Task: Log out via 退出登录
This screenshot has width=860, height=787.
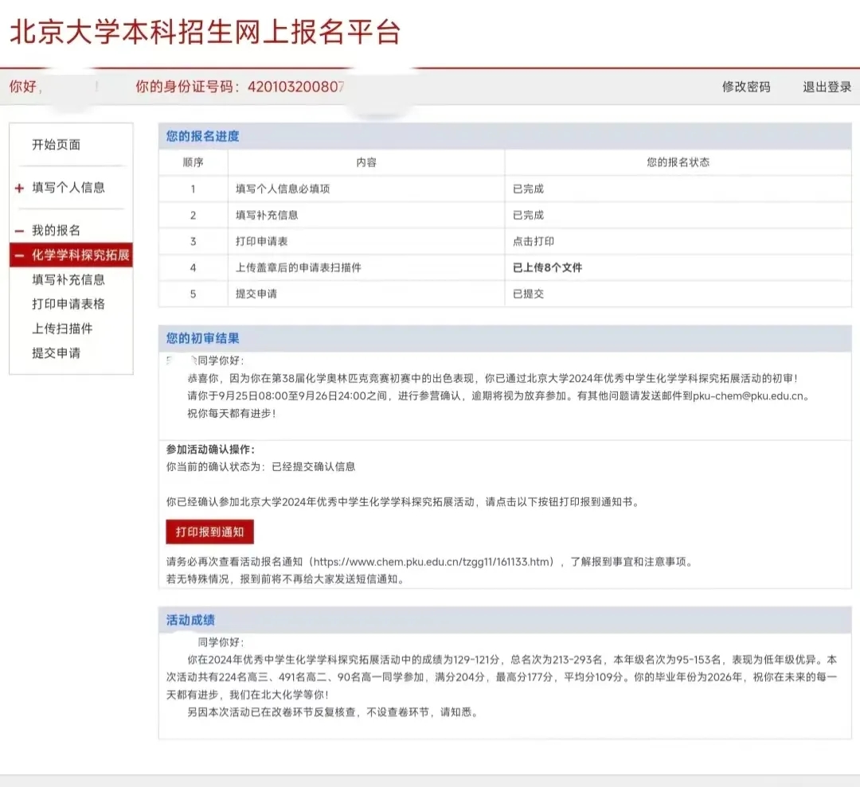Action: tap(827, 87)
